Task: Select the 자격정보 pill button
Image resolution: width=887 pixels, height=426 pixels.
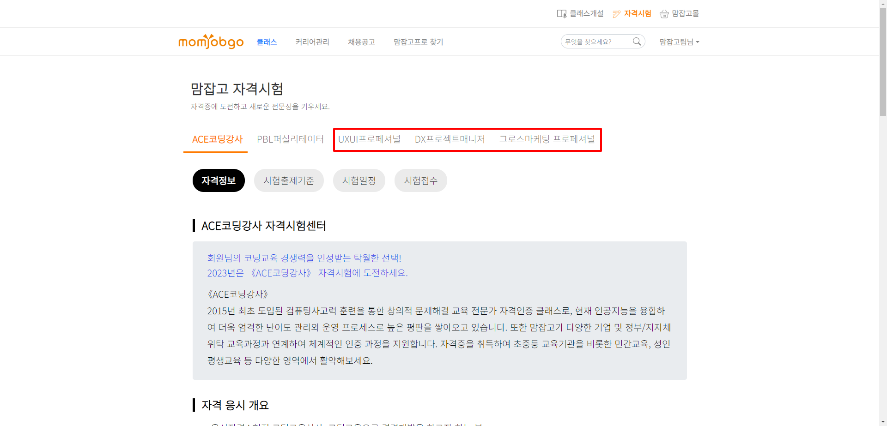Action: pos(219,180)
